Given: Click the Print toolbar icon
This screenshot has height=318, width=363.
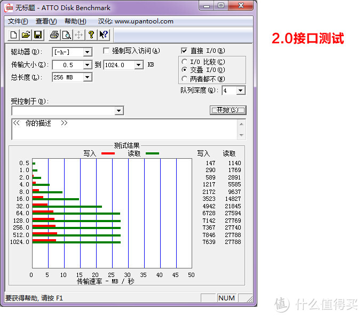Looking at the screenshot, I should point(54,35).
